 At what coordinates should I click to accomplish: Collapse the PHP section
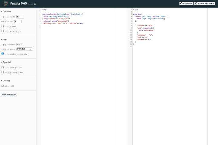click(5, 39)
